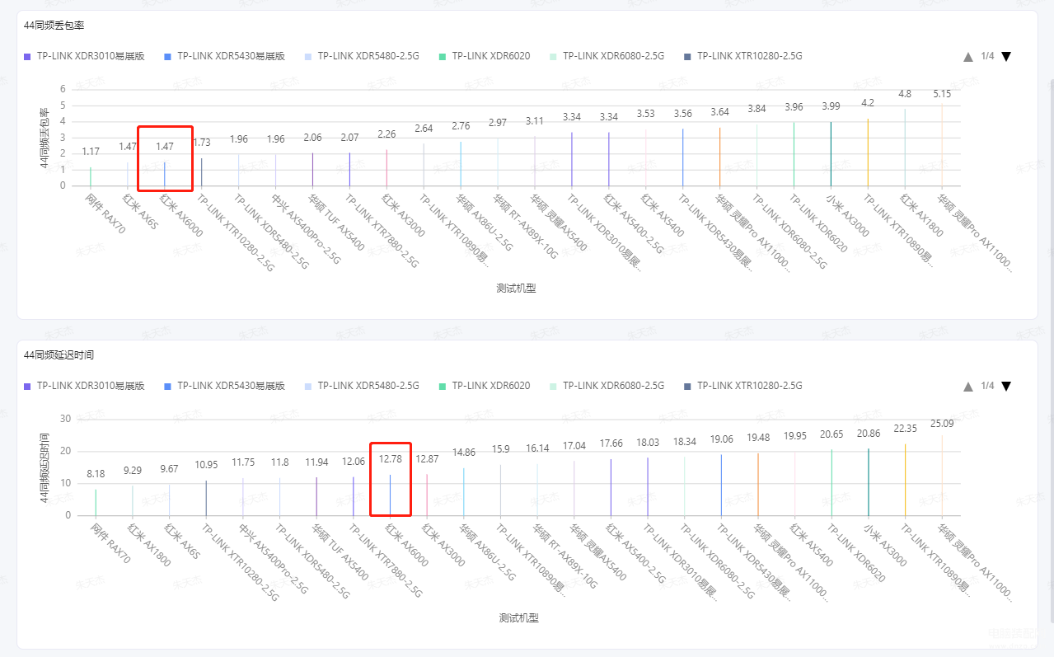Toggle TP-LINK XDR6020 legend in 44同频丢包率 chart

(485, 57)
